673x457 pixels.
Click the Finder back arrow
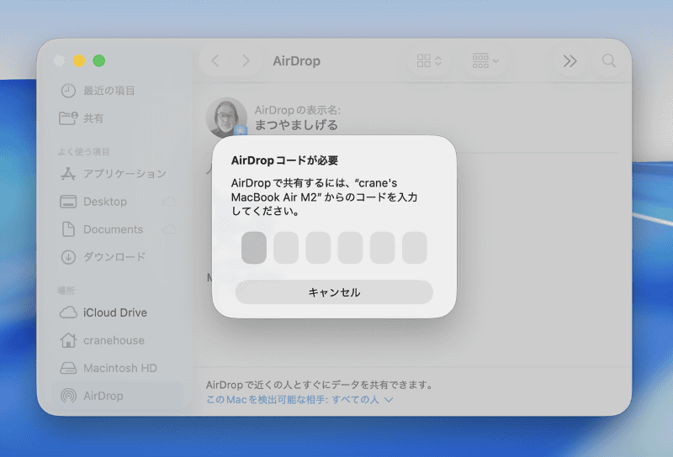(x=215, y=60)
